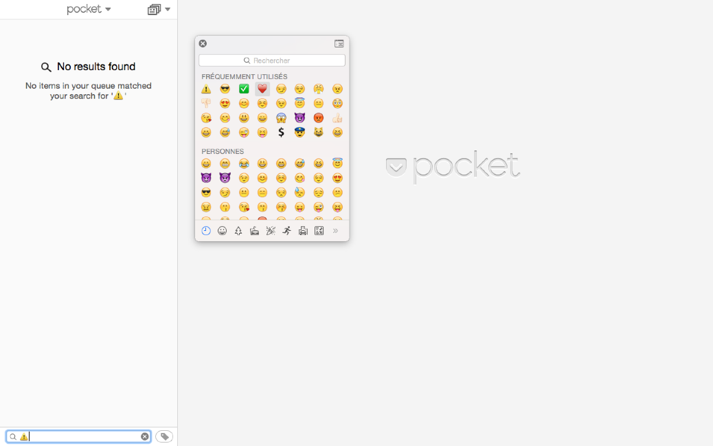Show recently used emoji via clock tab
The height and width of the screenshot is (446, 713).
(206, 231)
